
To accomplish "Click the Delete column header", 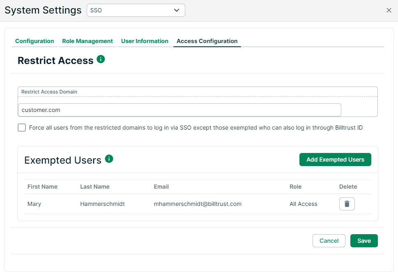I will (x=348, y=187).
